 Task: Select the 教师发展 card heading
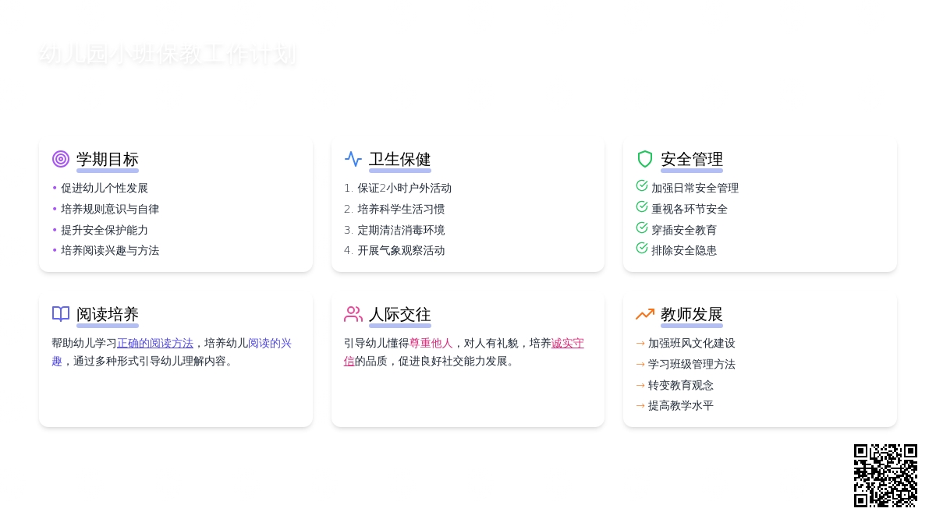point(692,315)
